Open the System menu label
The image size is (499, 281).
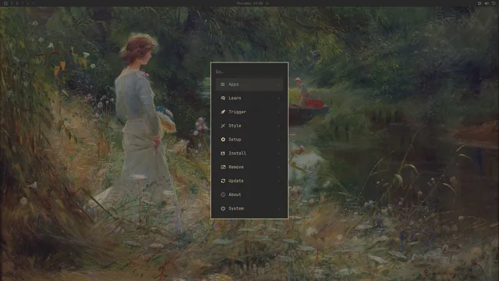point(236,208)
